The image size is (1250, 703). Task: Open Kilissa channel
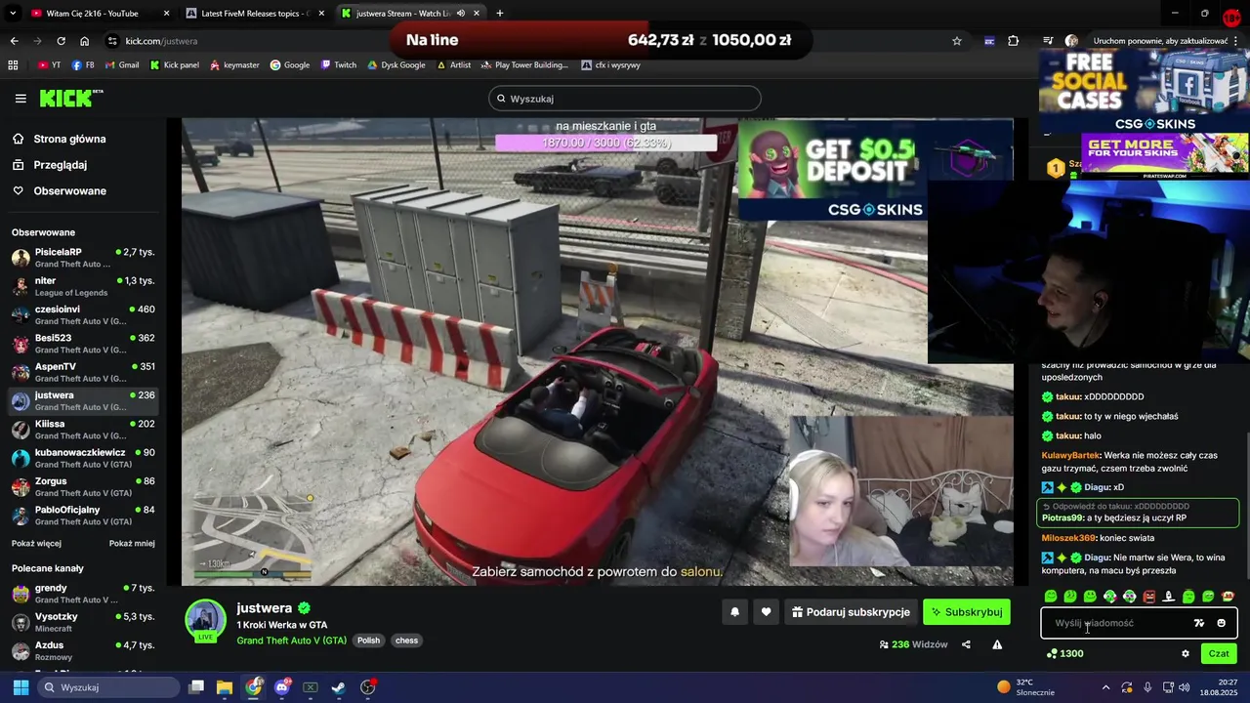(83, 430)
